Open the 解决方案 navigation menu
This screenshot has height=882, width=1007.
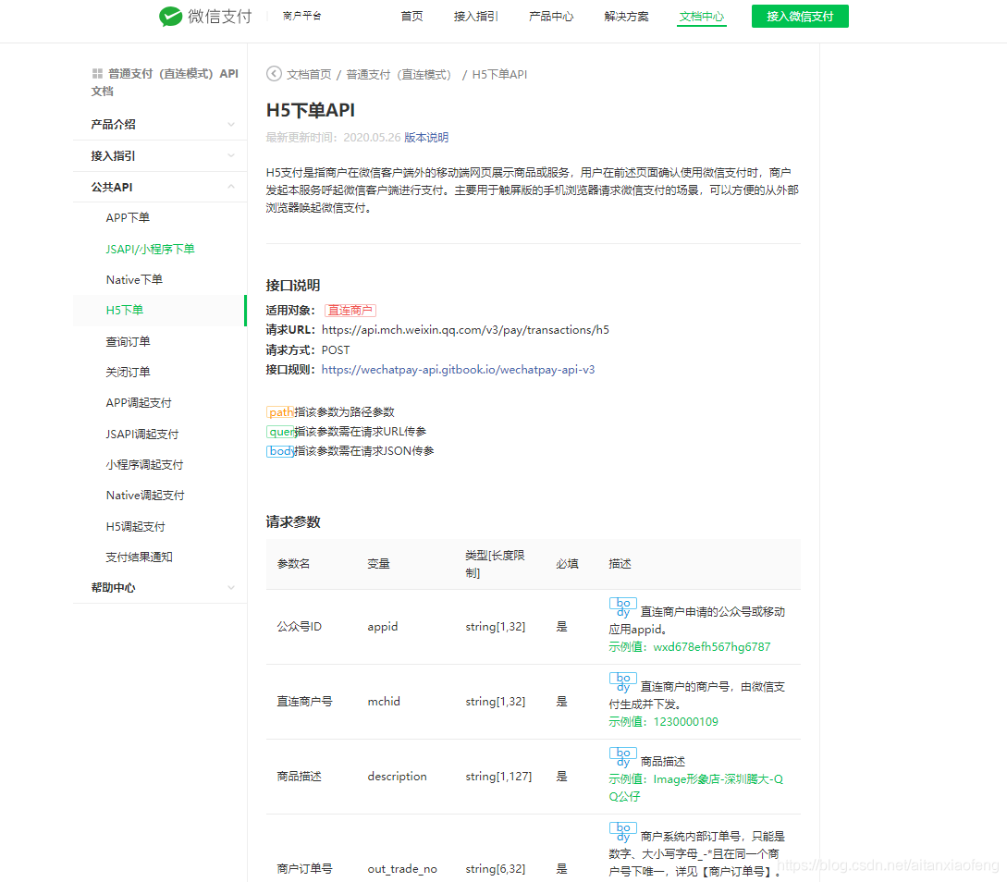pos(626,16)
